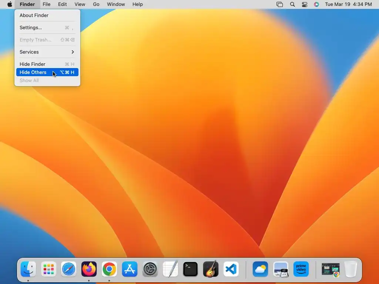
Task: Open the Finder icon in the Dock
Action: [28, 269]
